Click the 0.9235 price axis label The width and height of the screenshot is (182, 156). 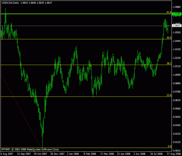pos(177,134)
